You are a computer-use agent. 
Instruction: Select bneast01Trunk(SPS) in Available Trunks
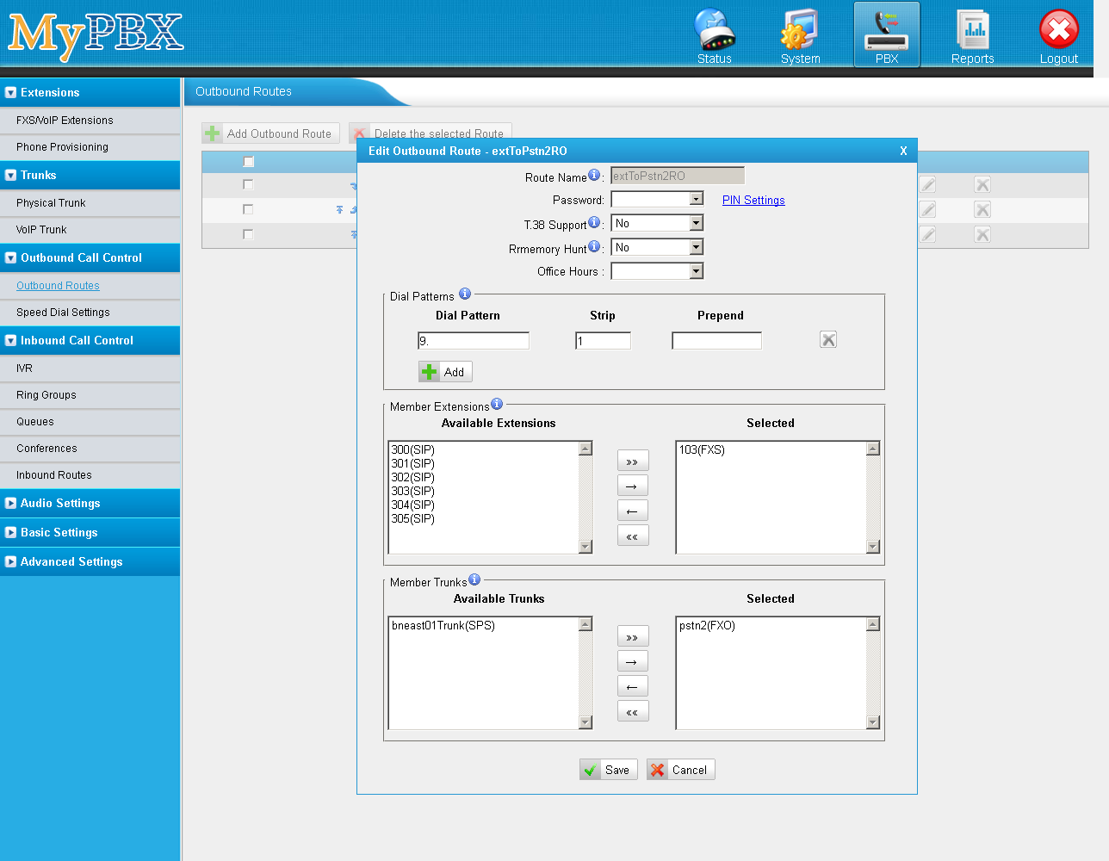tap(443, 625)
